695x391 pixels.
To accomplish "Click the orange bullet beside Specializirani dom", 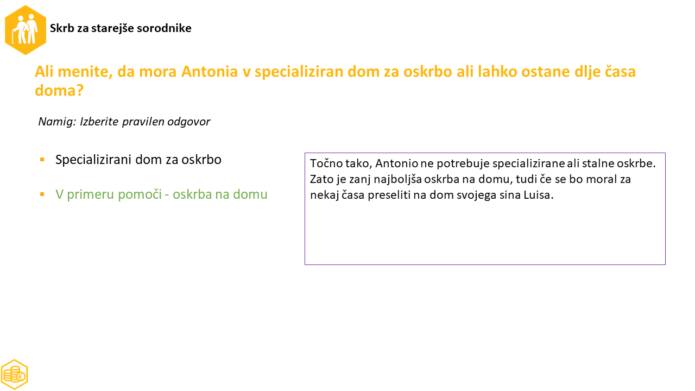I will 42,160.
